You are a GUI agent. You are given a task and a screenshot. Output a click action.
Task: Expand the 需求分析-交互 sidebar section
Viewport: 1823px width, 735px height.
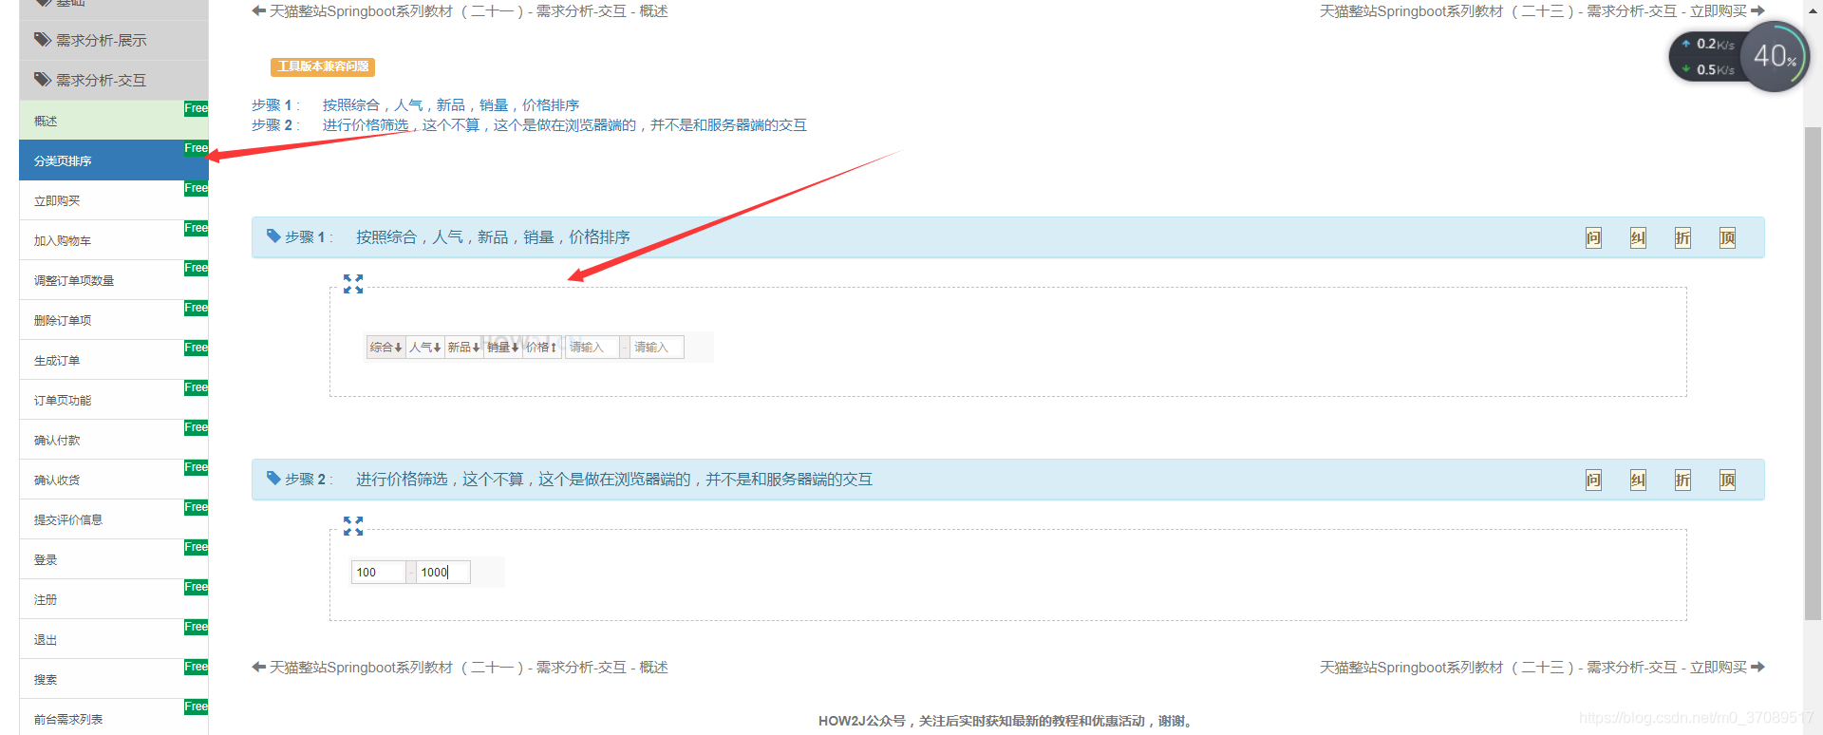tap(114, 81)
